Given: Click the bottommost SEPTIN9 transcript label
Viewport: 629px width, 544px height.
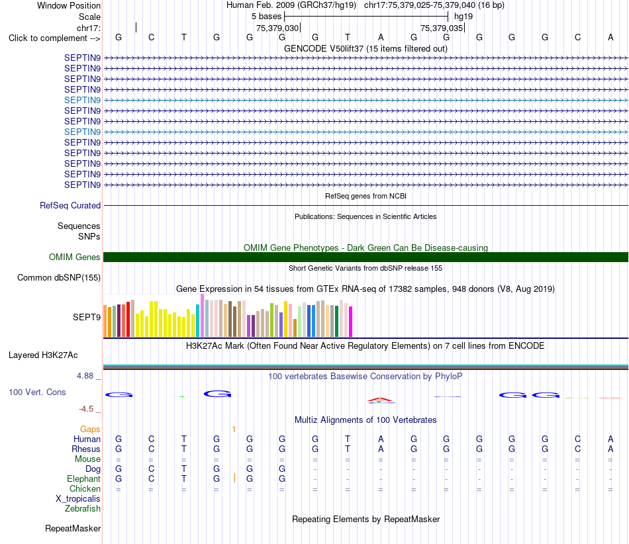Looking at the screenshot, I should (82, 185).
